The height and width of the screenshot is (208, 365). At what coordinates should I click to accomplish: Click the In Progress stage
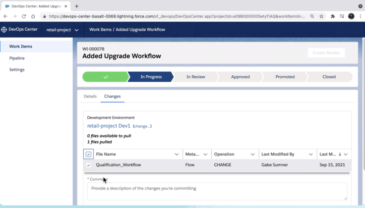(151, 77)
